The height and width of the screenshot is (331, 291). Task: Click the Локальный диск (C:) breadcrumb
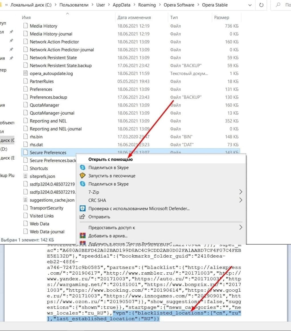[x=31, y=5]
